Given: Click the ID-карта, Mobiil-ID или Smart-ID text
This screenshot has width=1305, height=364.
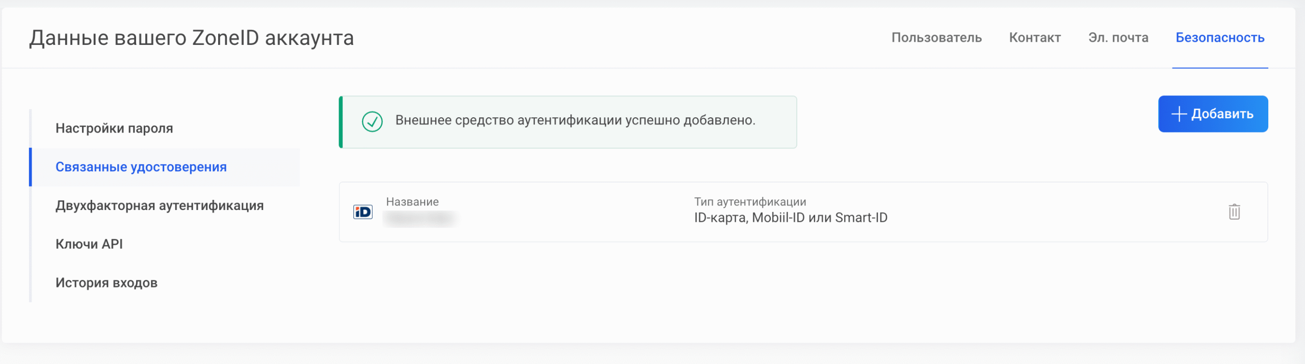Looking at the screenshot, I should click(x=791, y=218).
